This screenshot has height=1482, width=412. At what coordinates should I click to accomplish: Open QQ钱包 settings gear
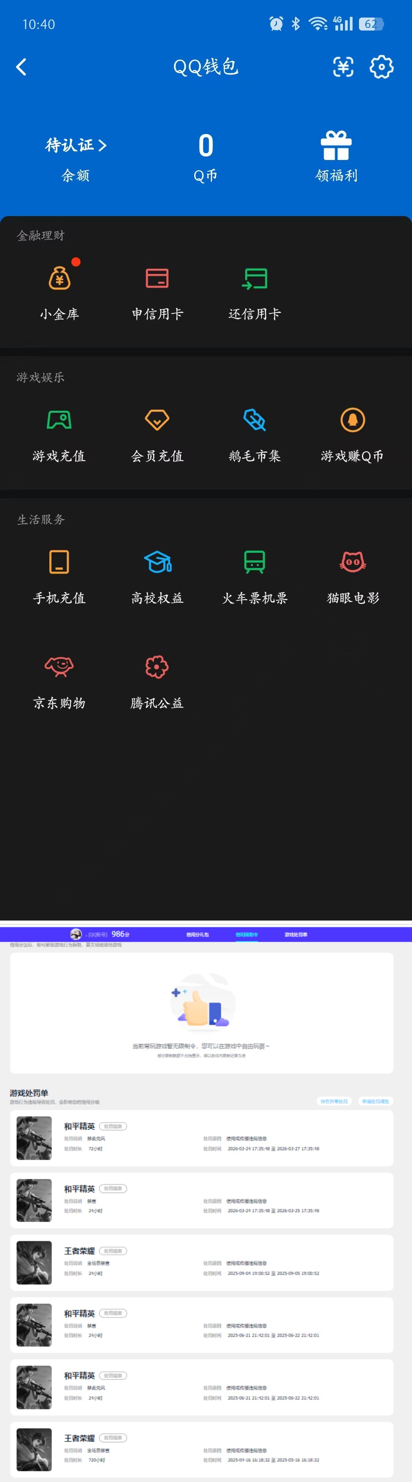tap(381, 67)
